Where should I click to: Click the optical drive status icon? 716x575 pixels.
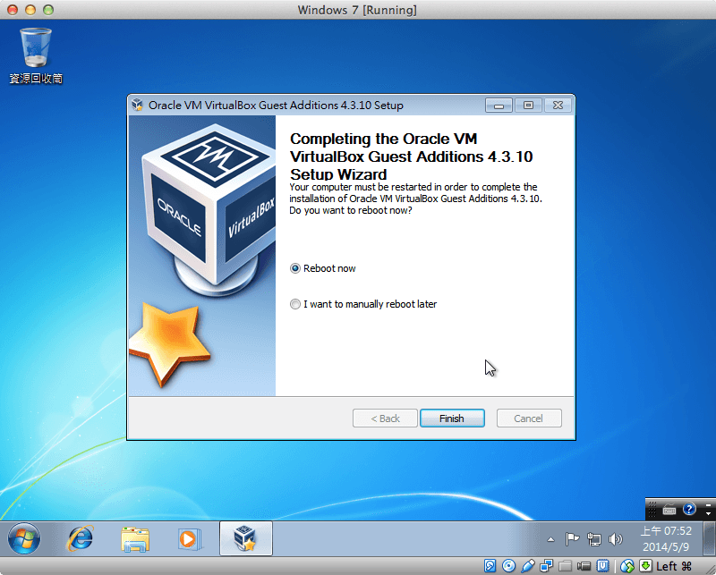pos(508,565)
